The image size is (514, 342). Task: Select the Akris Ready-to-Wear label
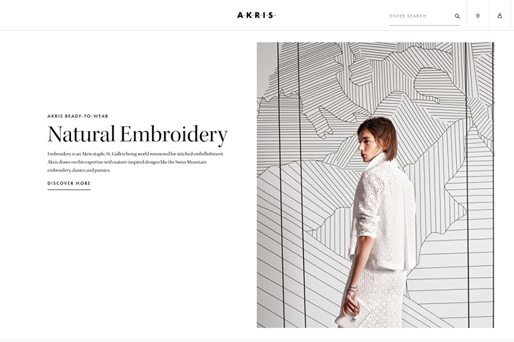pos(78,116)
